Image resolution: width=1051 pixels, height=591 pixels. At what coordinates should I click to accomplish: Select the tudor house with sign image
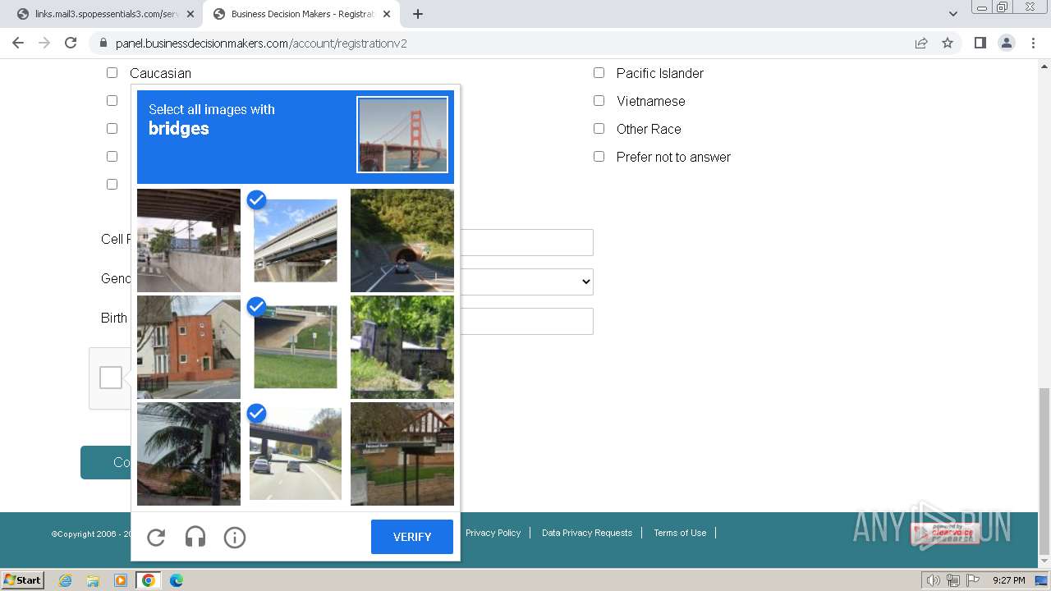[x=402, y=454]
